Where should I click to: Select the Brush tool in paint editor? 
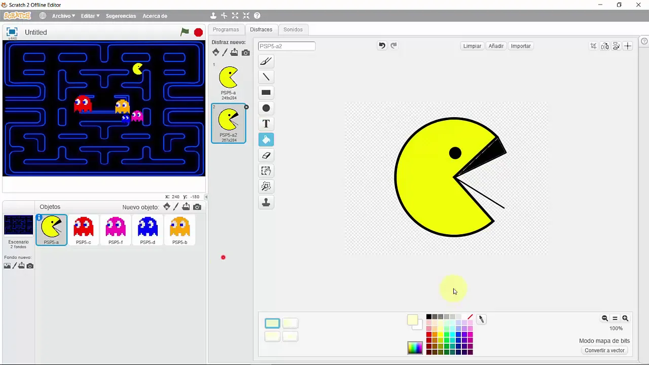coord(266,61)
